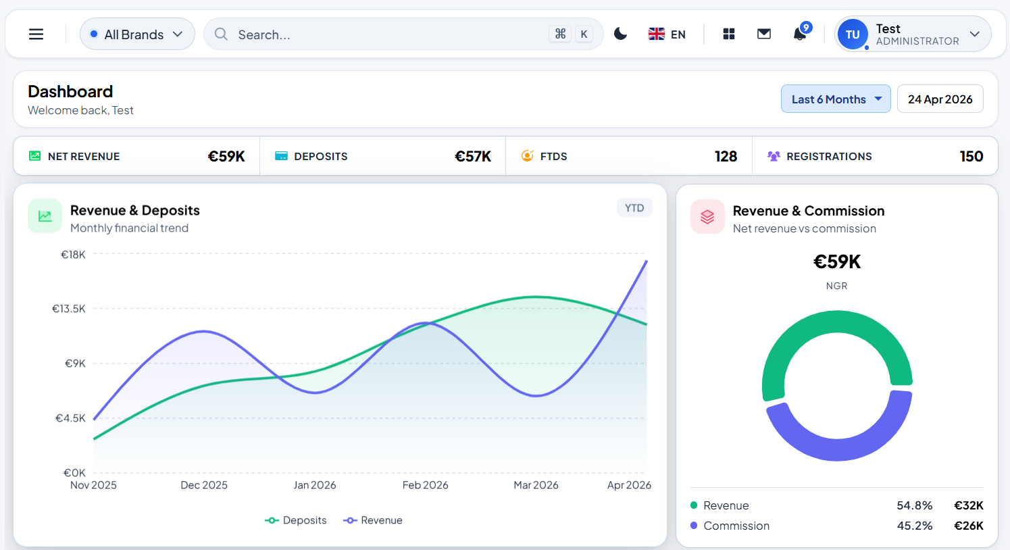Click the FTDs target icon
This screenshot has height=550, width=1010.
point(526,155)
